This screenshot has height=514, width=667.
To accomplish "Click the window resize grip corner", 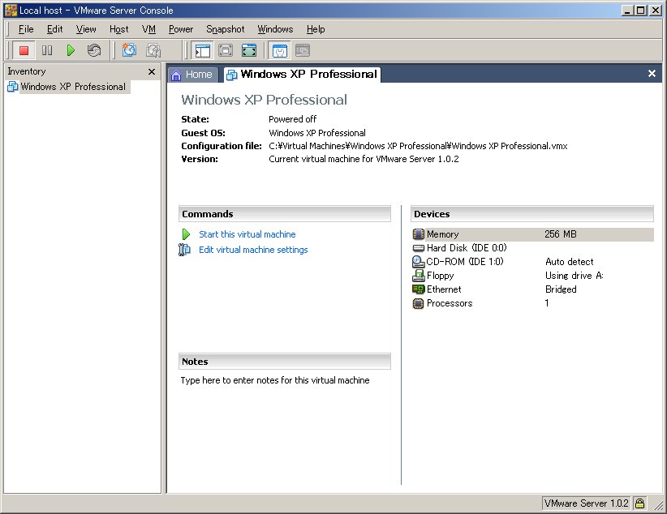I will (x=657, y=504).
